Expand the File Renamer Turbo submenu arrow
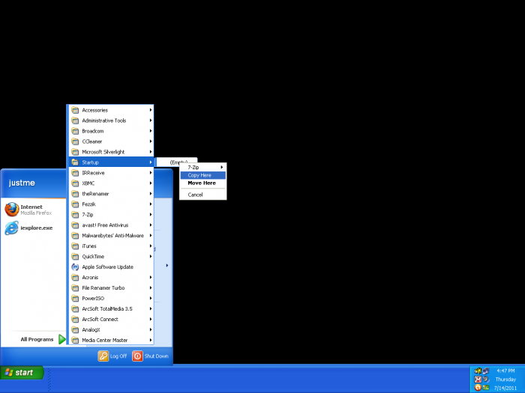This screenshot has width=525, height=393. click(151, 287)
